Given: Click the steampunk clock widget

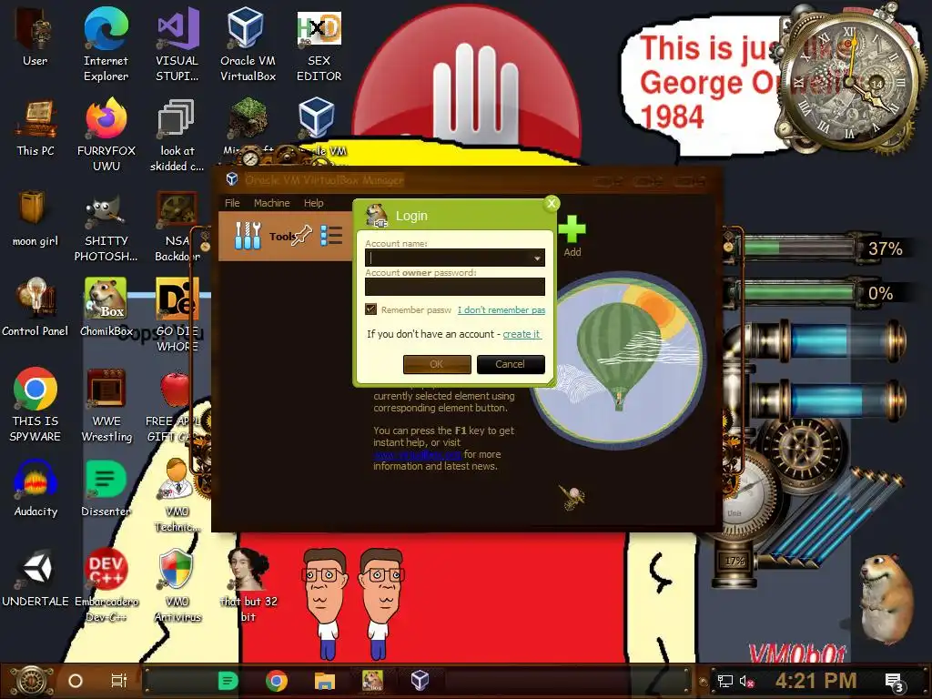Looking at the screenshot, I should pos(848,83).
